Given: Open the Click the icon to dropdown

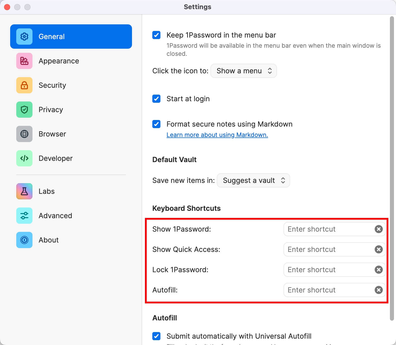Looking at the screenshot, I should click(244, 71).
